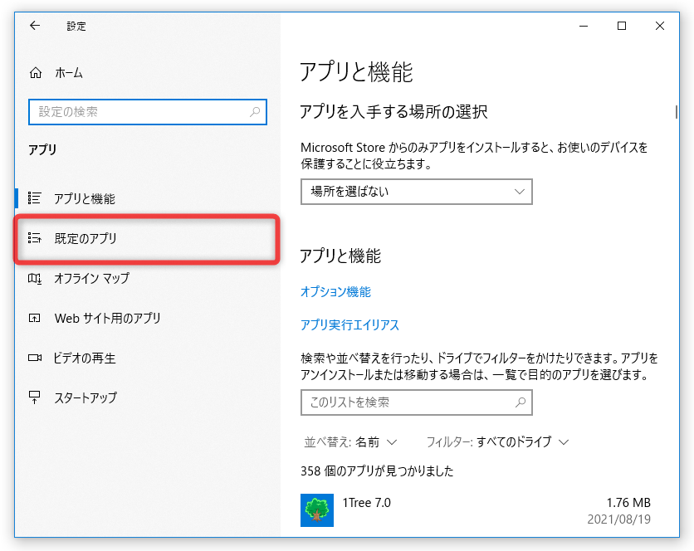Viewport: 694px width, 551px height.
Task: Select the 1Tree 7.0 app name
Action: 366,503
